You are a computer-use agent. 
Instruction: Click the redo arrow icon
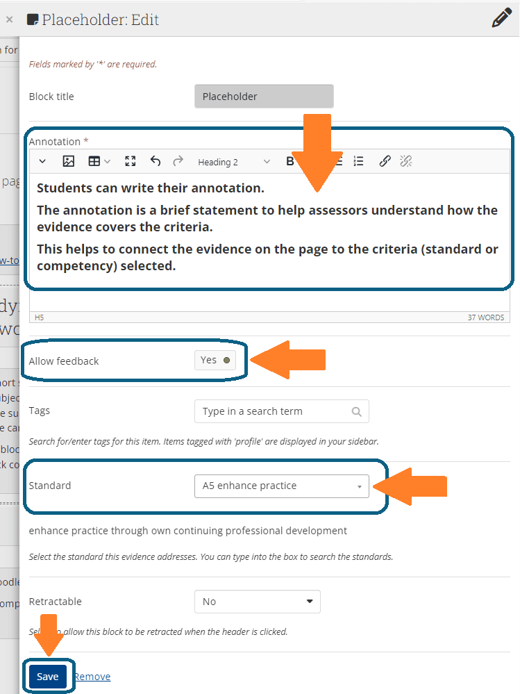tap(178, 161)
